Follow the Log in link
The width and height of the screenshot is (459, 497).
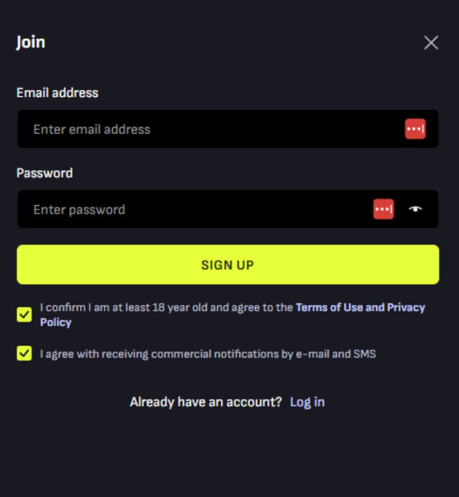click(x=307, y=402)
